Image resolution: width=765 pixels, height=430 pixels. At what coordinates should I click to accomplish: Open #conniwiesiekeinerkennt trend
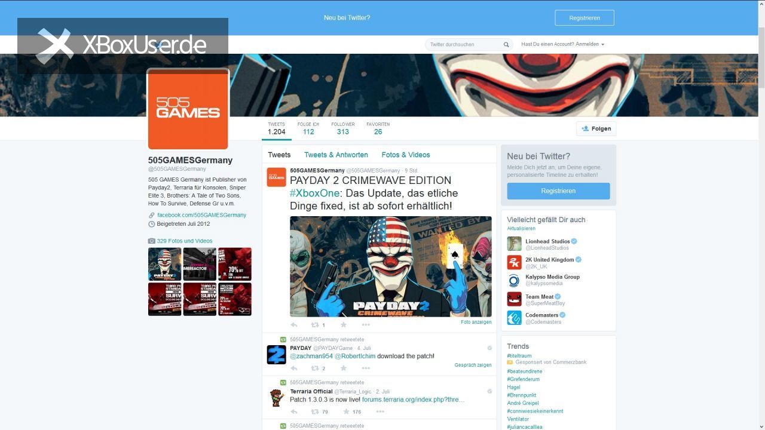coord(535,411)
